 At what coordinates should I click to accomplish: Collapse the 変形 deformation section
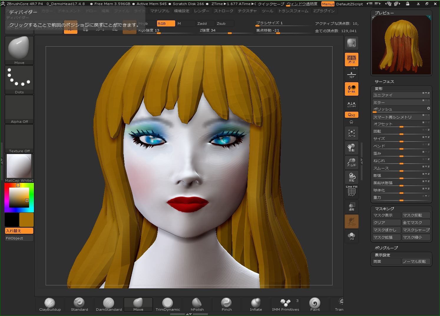(378, 89)
